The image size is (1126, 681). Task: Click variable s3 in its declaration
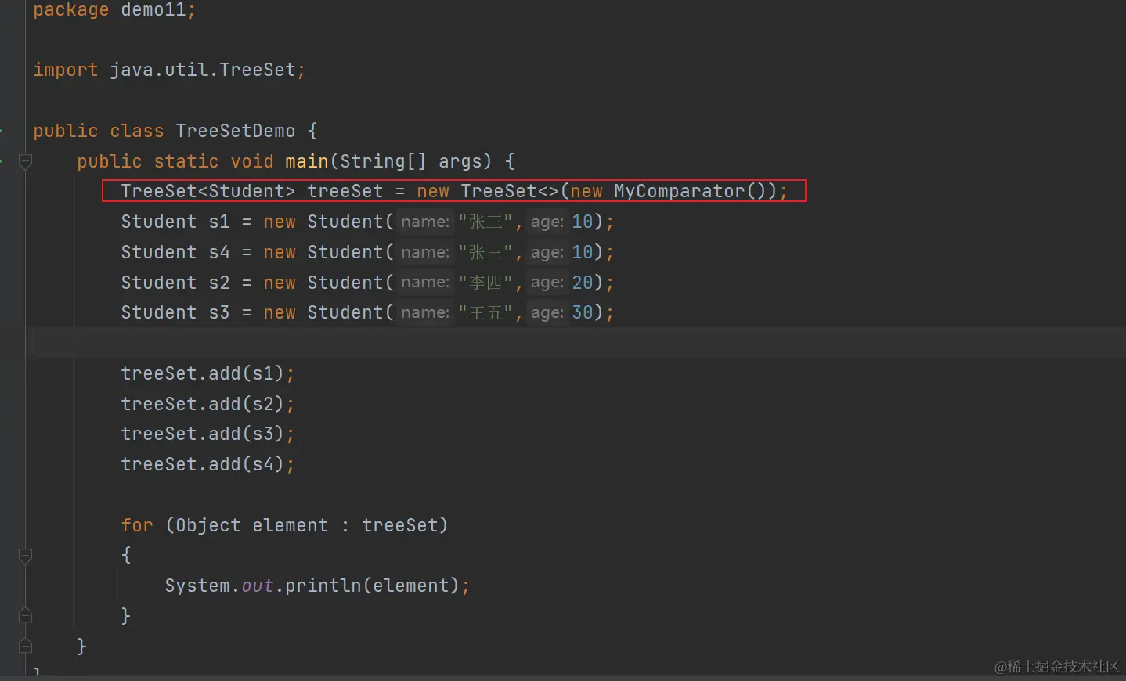tap(219, 312)
